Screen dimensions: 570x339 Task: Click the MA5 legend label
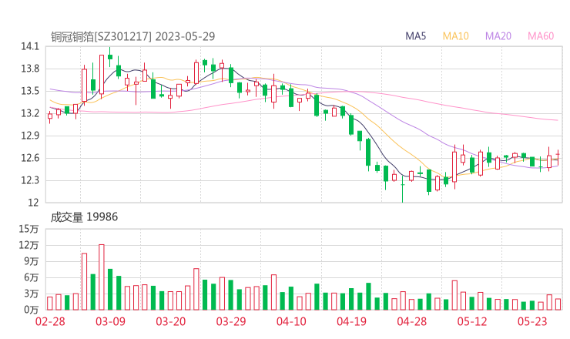pyautogui.click(x=415, y=36)
